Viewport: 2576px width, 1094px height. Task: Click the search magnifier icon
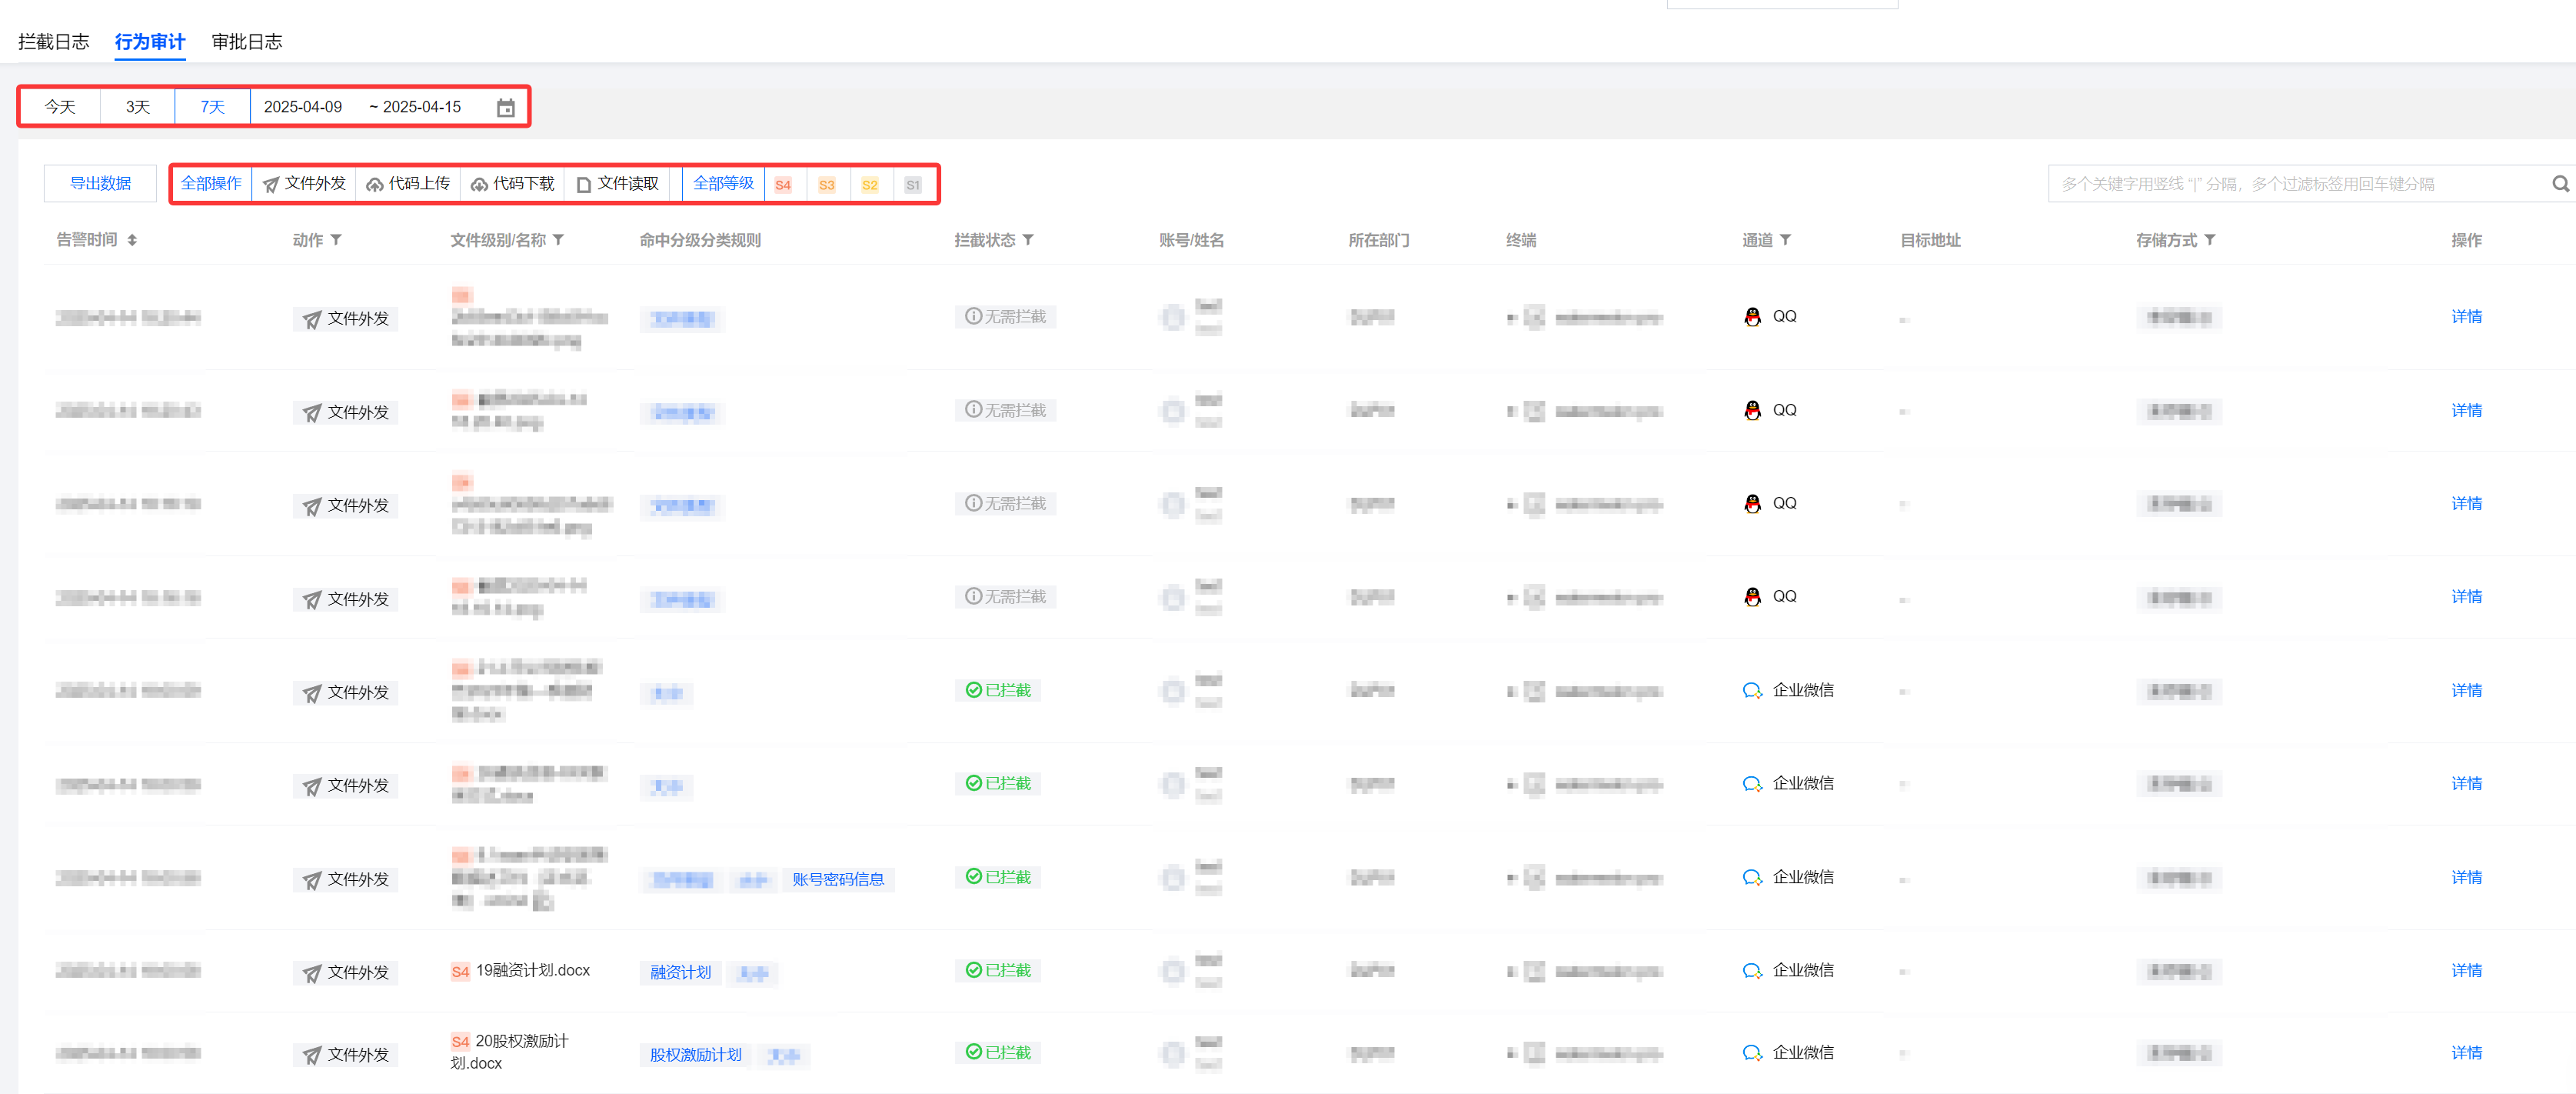tap(2560, 184)
